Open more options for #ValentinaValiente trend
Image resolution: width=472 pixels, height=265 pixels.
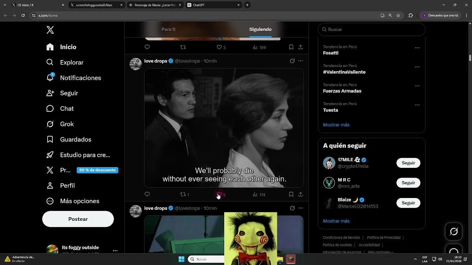coord(417,67)
